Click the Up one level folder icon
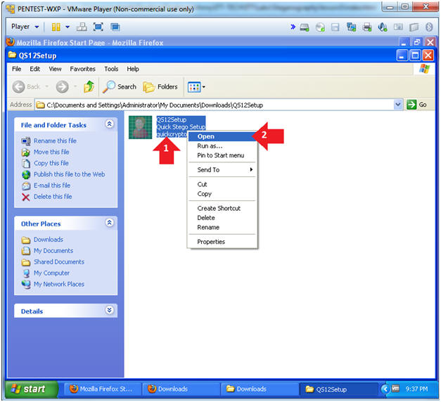The height and width of the screenshot is (402, 441). coord(89,87)
